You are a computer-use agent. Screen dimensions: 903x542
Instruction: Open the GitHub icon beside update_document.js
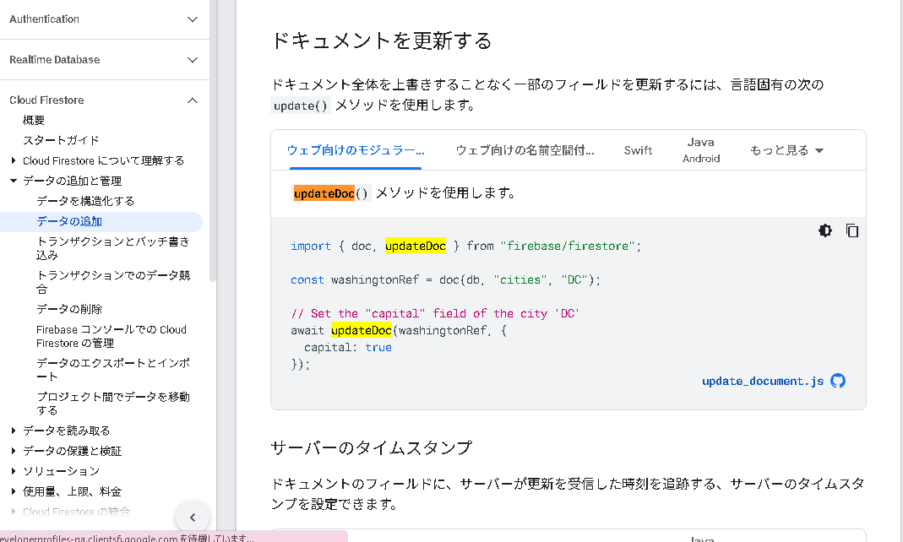[838, 381]
